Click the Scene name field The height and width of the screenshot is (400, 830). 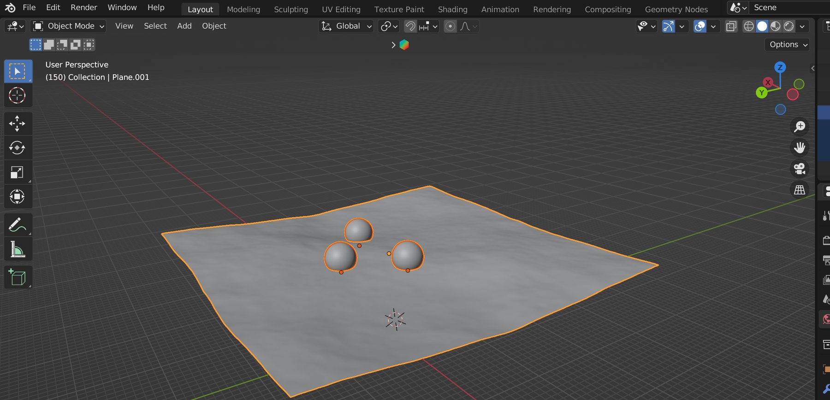coord(789,8)
